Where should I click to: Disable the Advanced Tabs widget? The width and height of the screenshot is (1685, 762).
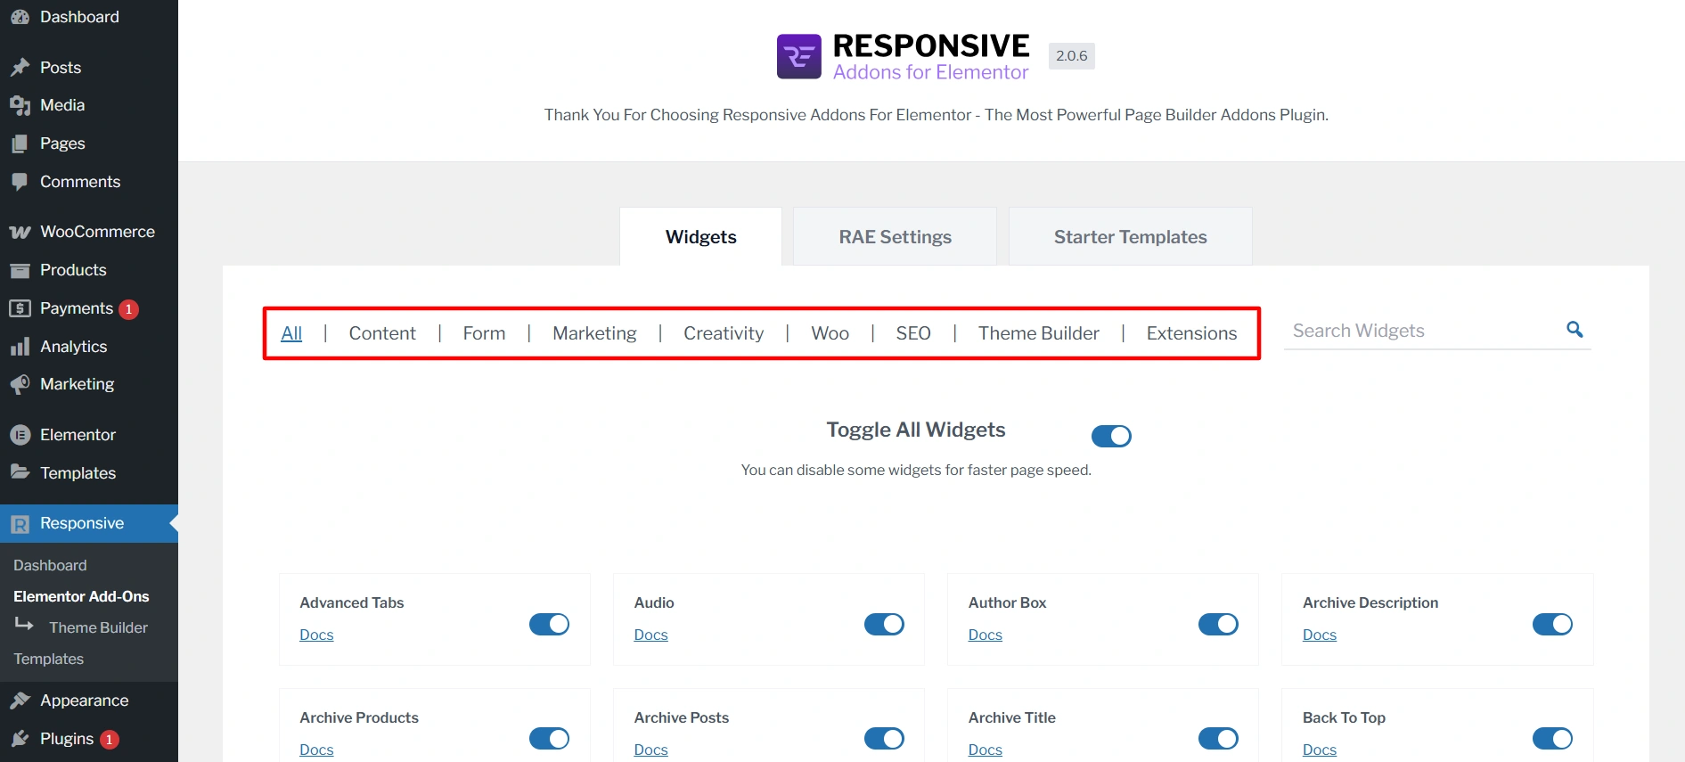(549, 624)
